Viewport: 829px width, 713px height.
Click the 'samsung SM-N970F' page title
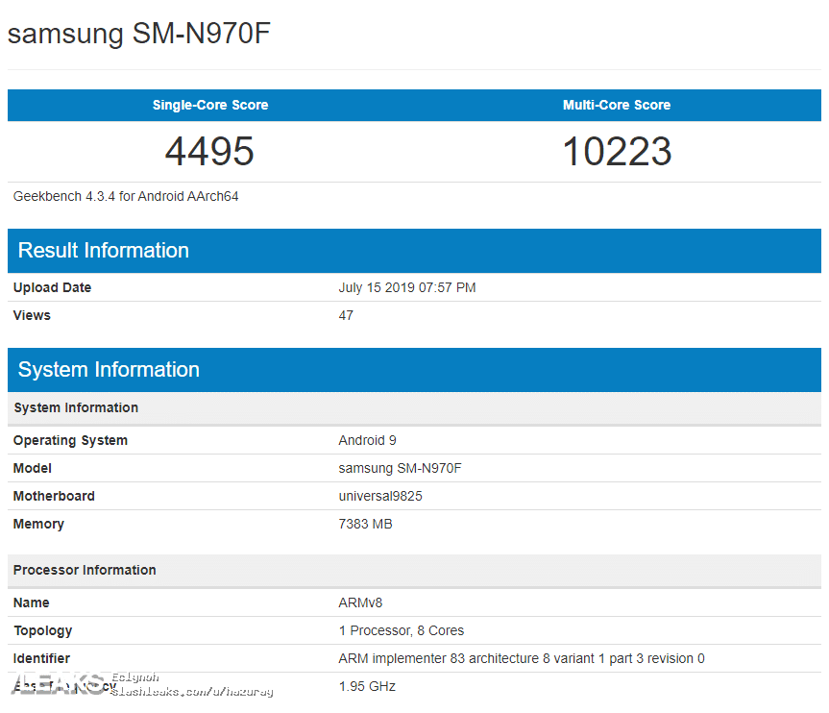coord(138,34)
